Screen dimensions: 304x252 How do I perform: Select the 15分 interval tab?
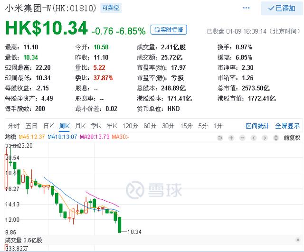pyautogui.click(x=186, y=126)
